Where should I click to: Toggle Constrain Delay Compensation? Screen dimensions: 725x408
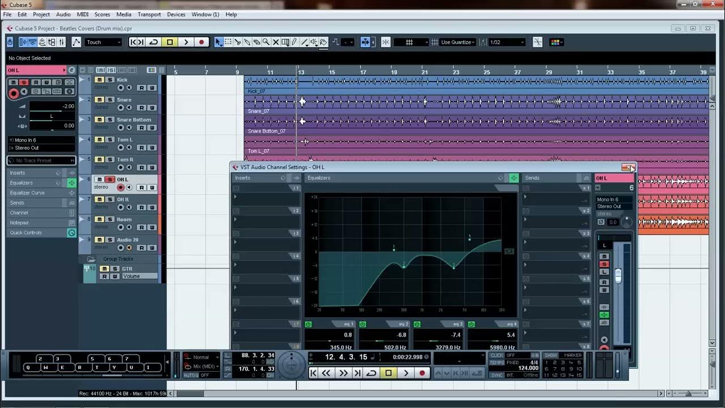point(10,42)
